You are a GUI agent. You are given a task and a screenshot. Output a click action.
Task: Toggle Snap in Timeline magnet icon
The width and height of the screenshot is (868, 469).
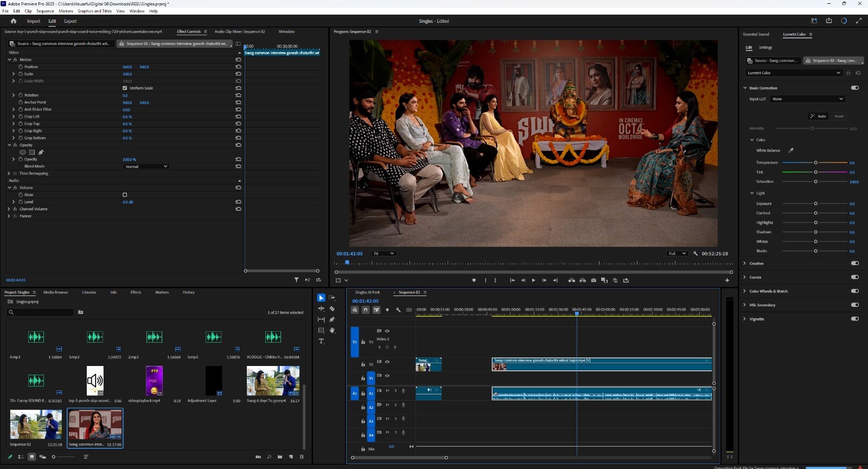[366, 310]
